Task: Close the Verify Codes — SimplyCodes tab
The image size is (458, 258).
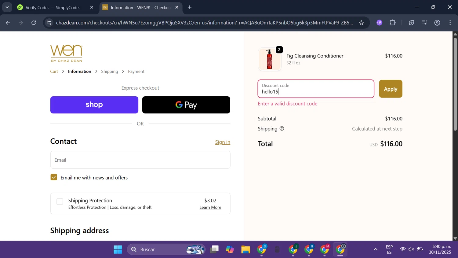Action: (92, 7)
